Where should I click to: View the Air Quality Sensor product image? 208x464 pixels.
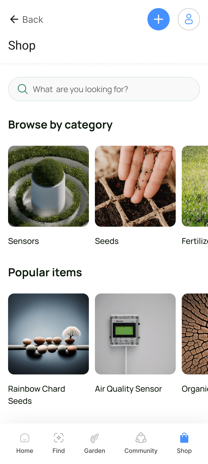[135, 334]
